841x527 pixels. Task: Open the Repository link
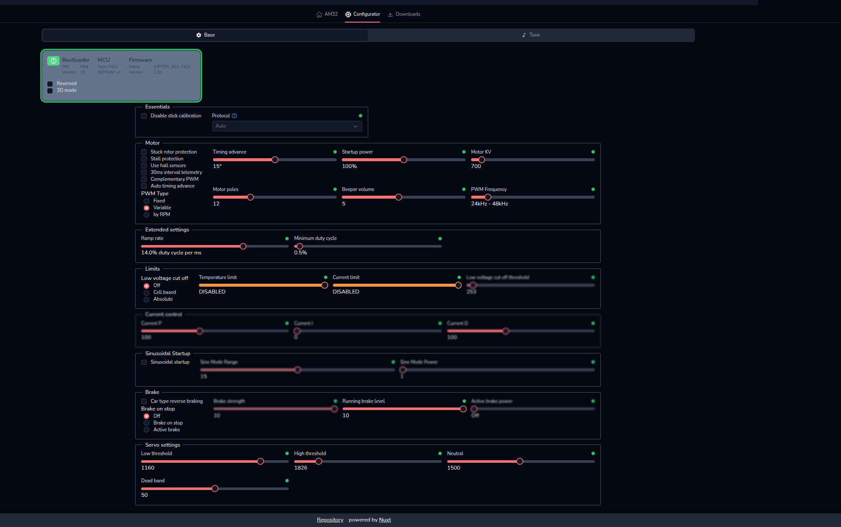[330, 520]
